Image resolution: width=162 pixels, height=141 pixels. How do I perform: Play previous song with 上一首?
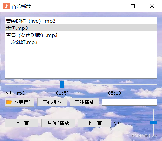click(21, 123)
